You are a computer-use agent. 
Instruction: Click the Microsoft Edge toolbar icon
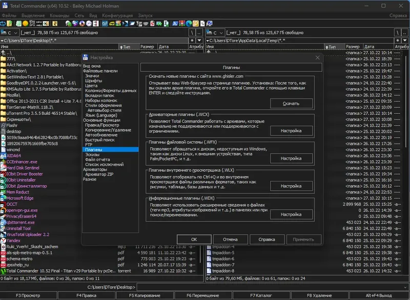pos(188,25)
